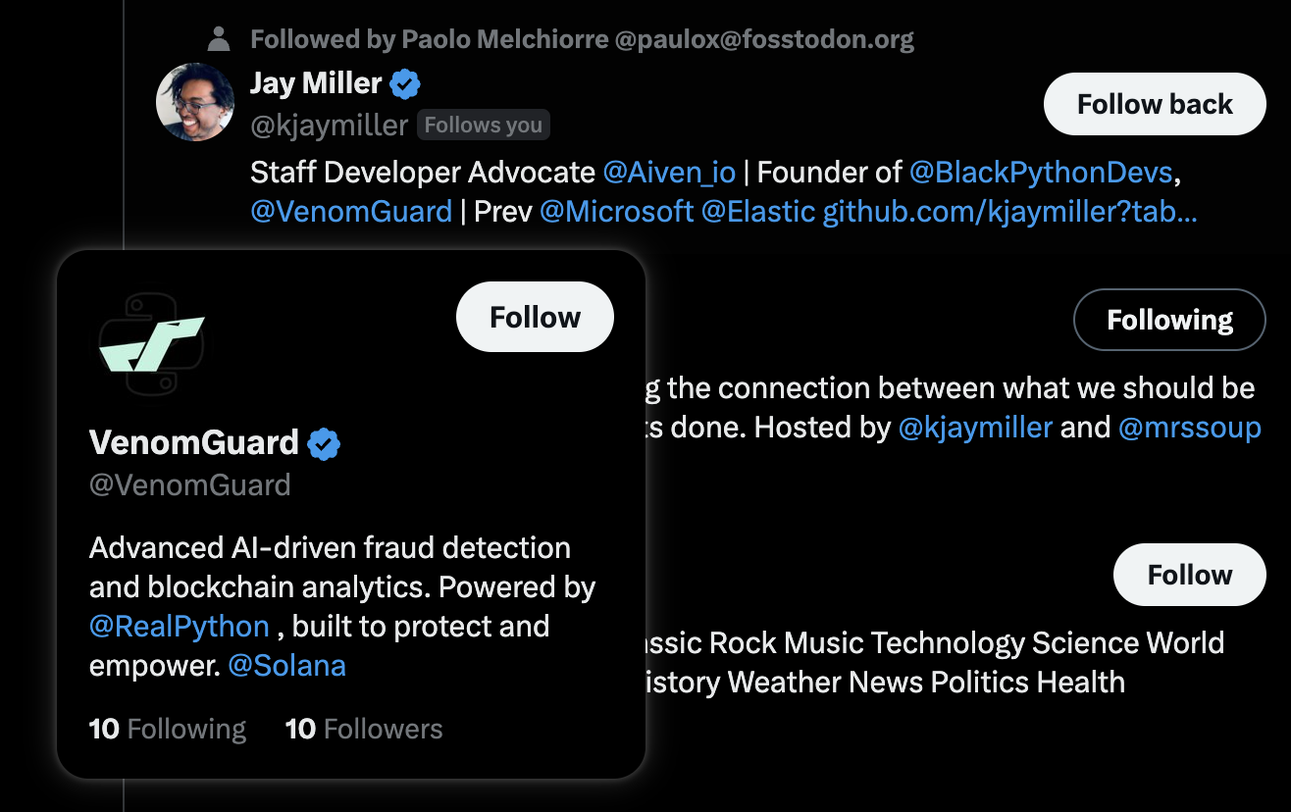
Task: View VenomGuard's 10 Followers list
Action: 364,729
